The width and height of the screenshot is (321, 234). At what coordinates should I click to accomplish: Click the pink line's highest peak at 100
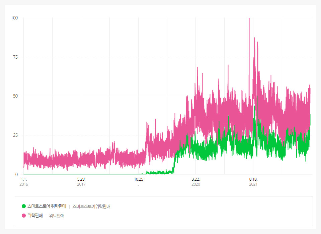pyautogui.click(x=249, y=19)
